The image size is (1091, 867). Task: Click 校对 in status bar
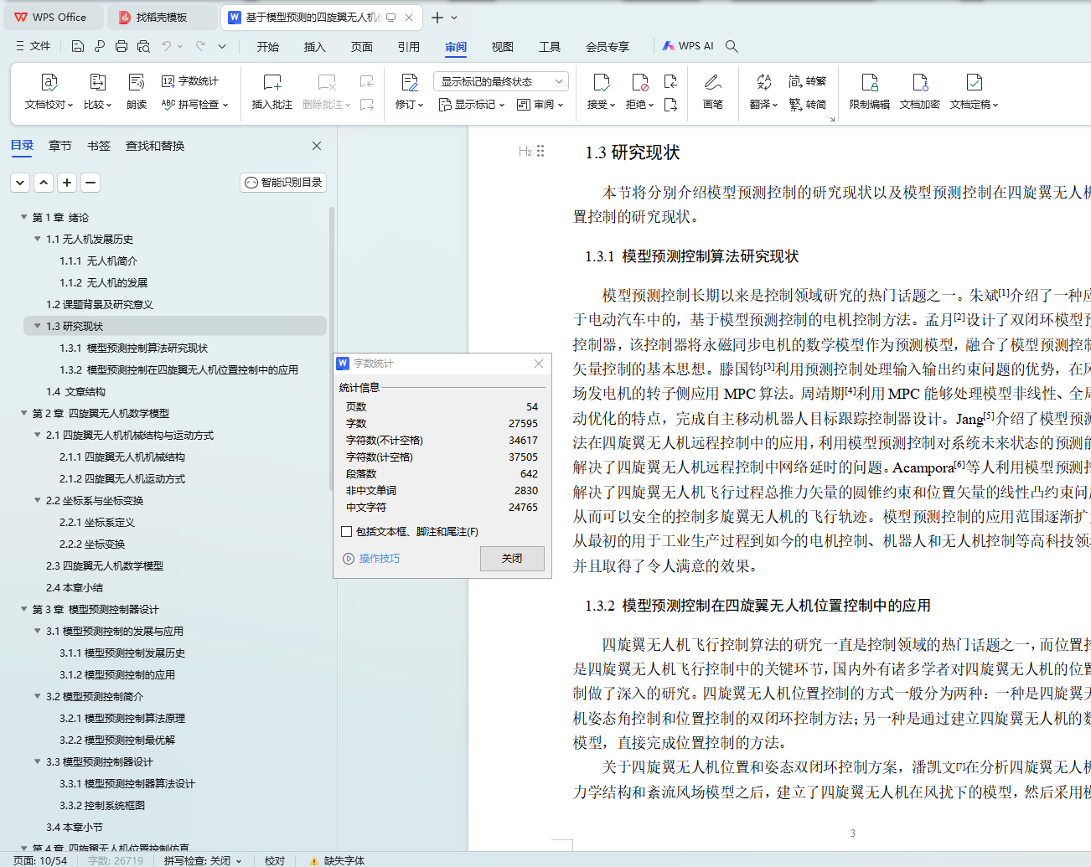[x=275, y=860]
